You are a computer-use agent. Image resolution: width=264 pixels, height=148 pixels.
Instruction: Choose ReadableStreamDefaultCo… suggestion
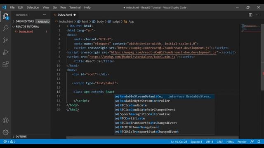(x=165, y=96)
